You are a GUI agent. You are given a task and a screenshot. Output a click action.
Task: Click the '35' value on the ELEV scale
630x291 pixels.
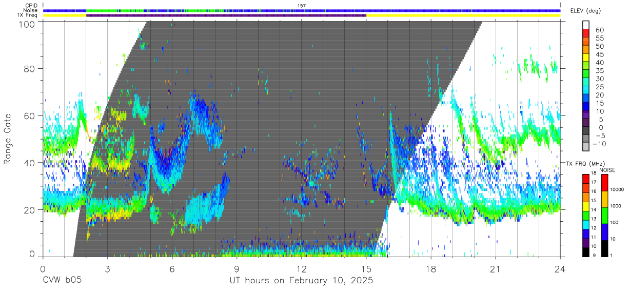coord(599,70)
